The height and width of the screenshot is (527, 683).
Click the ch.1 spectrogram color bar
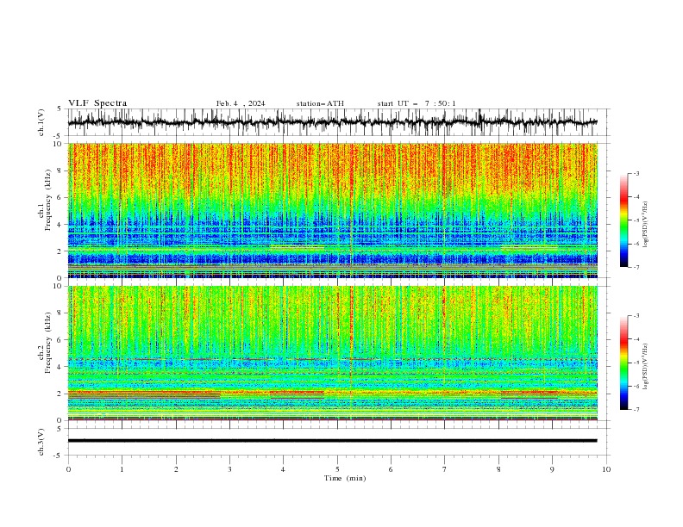click(x=623, y=220)
